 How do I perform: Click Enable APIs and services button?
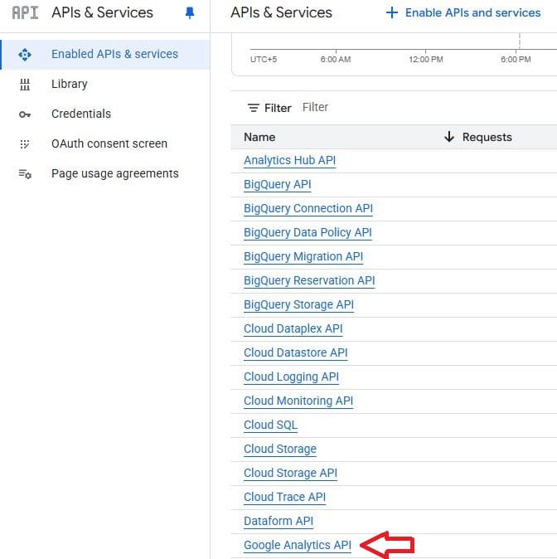[x=463, y=13]
